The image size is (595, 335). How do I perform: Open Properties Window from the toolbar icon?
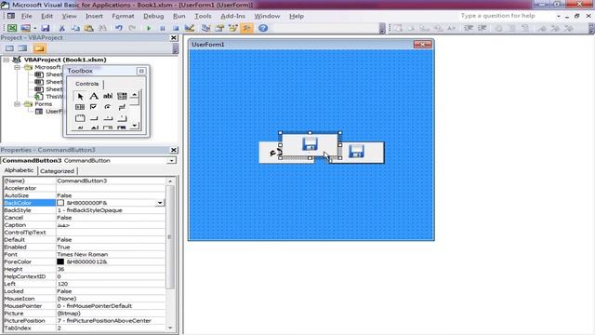click(x=219, y=28)
